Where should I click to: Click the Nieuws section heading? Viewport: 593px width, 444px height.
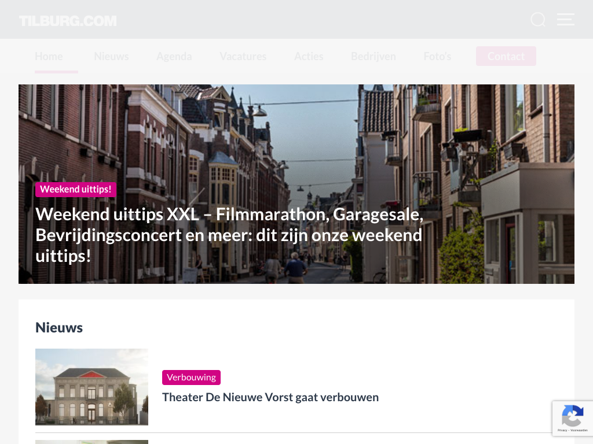[x=59, y=327]
